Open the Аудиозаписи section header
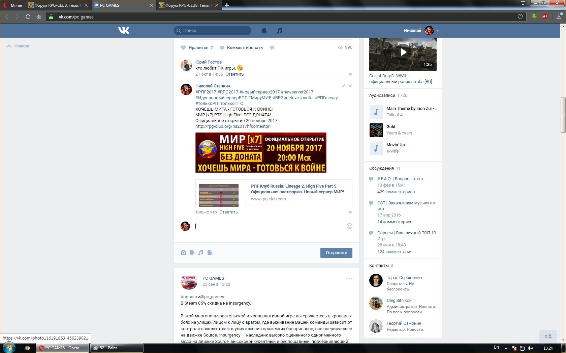 coord(382,95)
